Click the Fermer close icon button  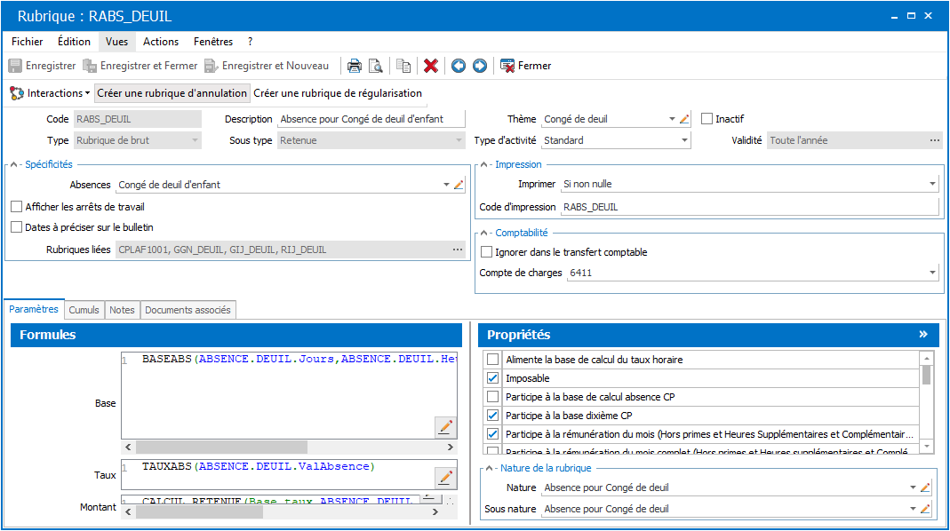[x=525, y=66]
